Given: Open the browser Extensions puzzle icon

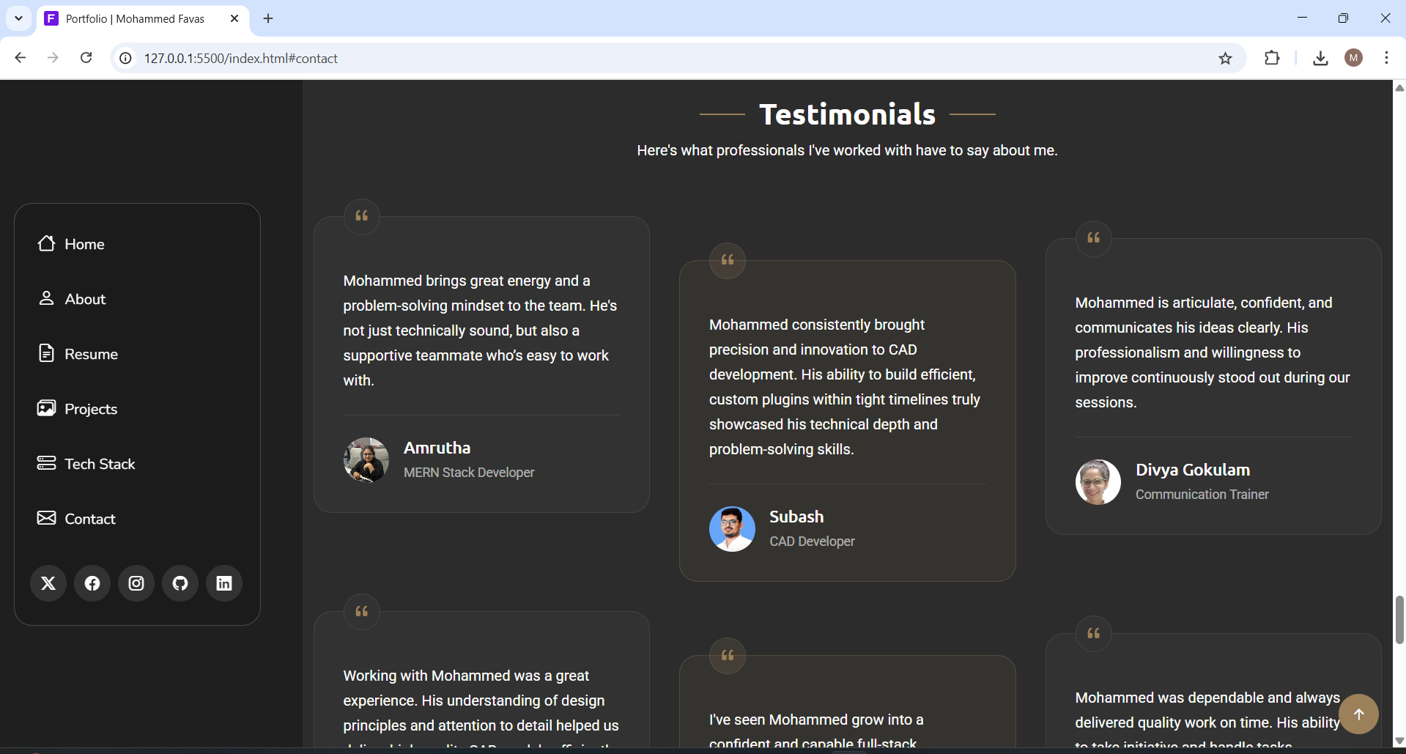Looking at the screenshot, I should [1272, 59].
